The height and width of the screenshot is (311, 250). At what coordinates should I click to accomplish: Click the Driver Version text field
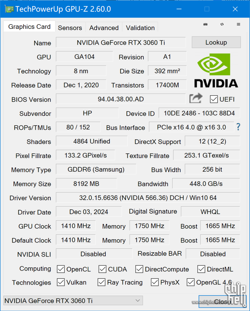coord(148,198)
